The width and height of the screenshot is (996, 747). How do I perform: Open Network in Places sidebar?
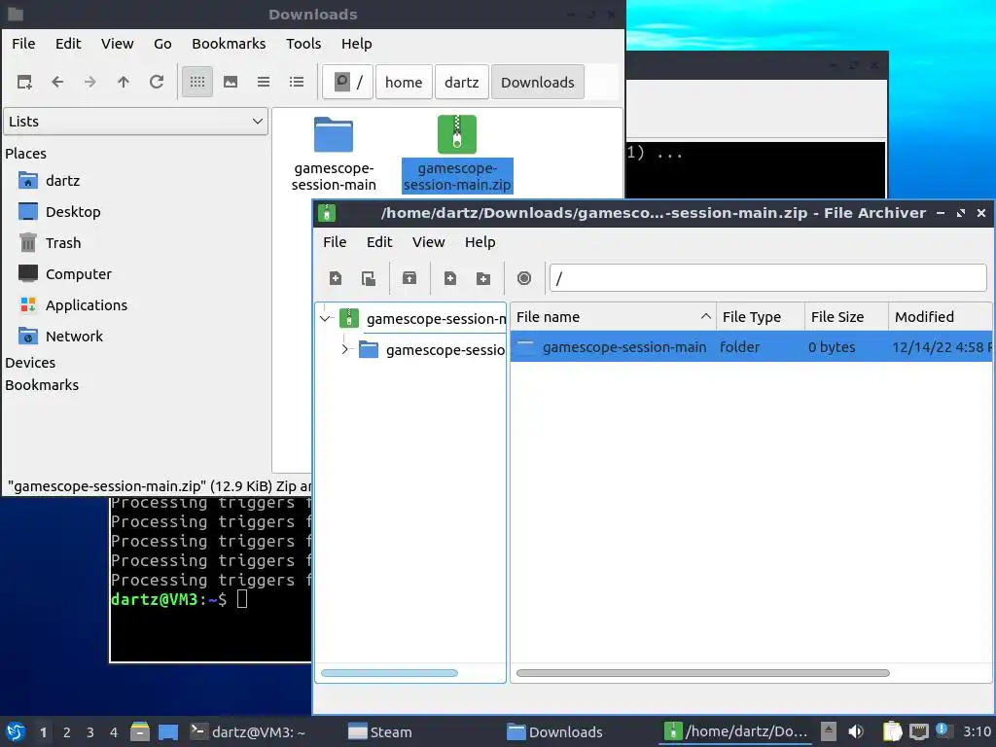click(x=60, y=337)
